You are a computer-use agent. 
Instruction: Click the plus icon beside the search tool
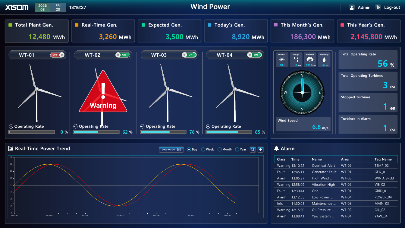[260, 149]
